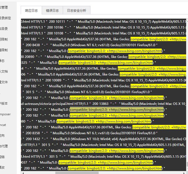
Task: Click the right arrow of horizontal scrollbar
Action: [184, 173]
